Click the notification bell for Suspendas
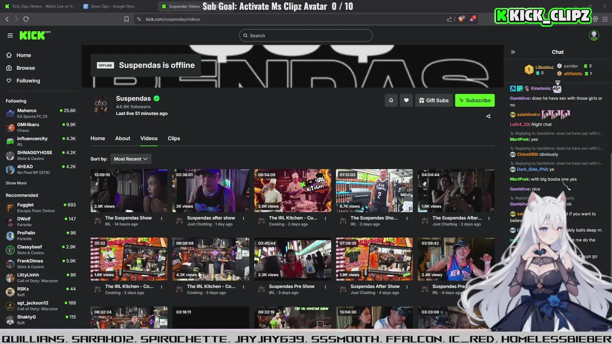Screen dimensions: 612x344 [x=391, y=100]
